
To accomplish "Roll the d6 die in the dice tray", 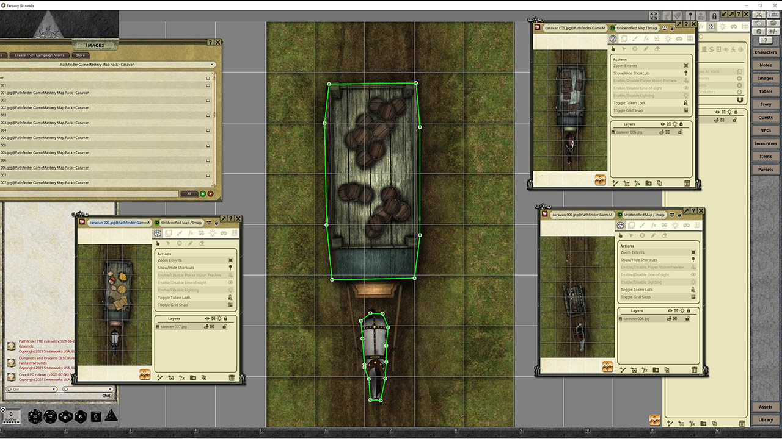I will (x=95, y=416).
